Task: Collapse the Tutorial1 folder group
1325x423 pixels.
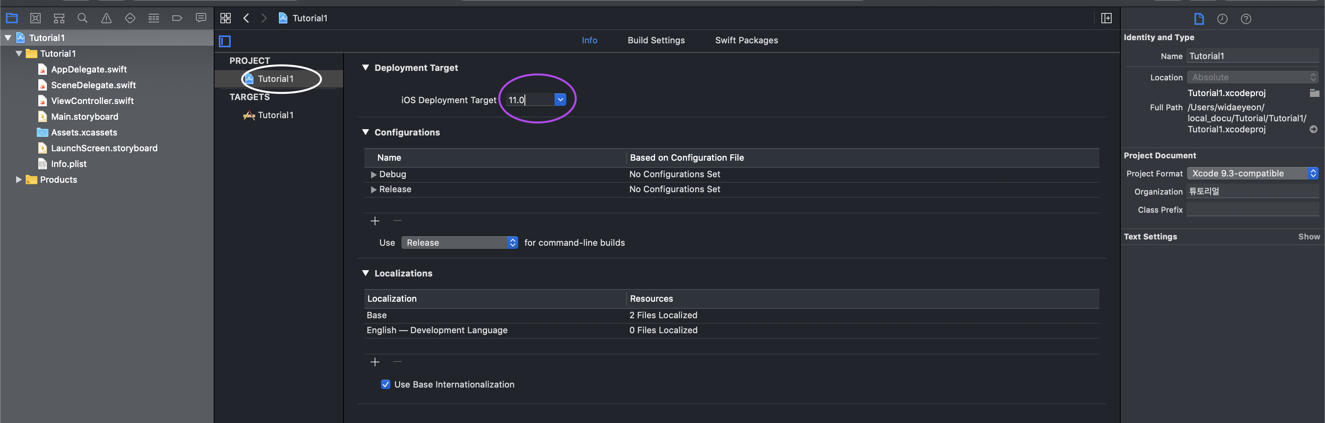Action: [x=19, y=54]
